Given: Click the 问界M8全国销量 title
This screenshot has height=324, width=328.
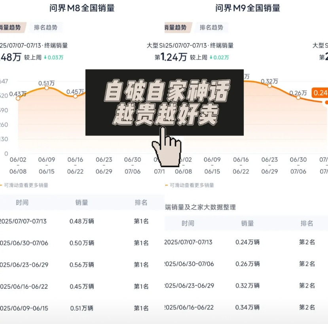Looking at the screenshot, I should [x=82, y=8].
